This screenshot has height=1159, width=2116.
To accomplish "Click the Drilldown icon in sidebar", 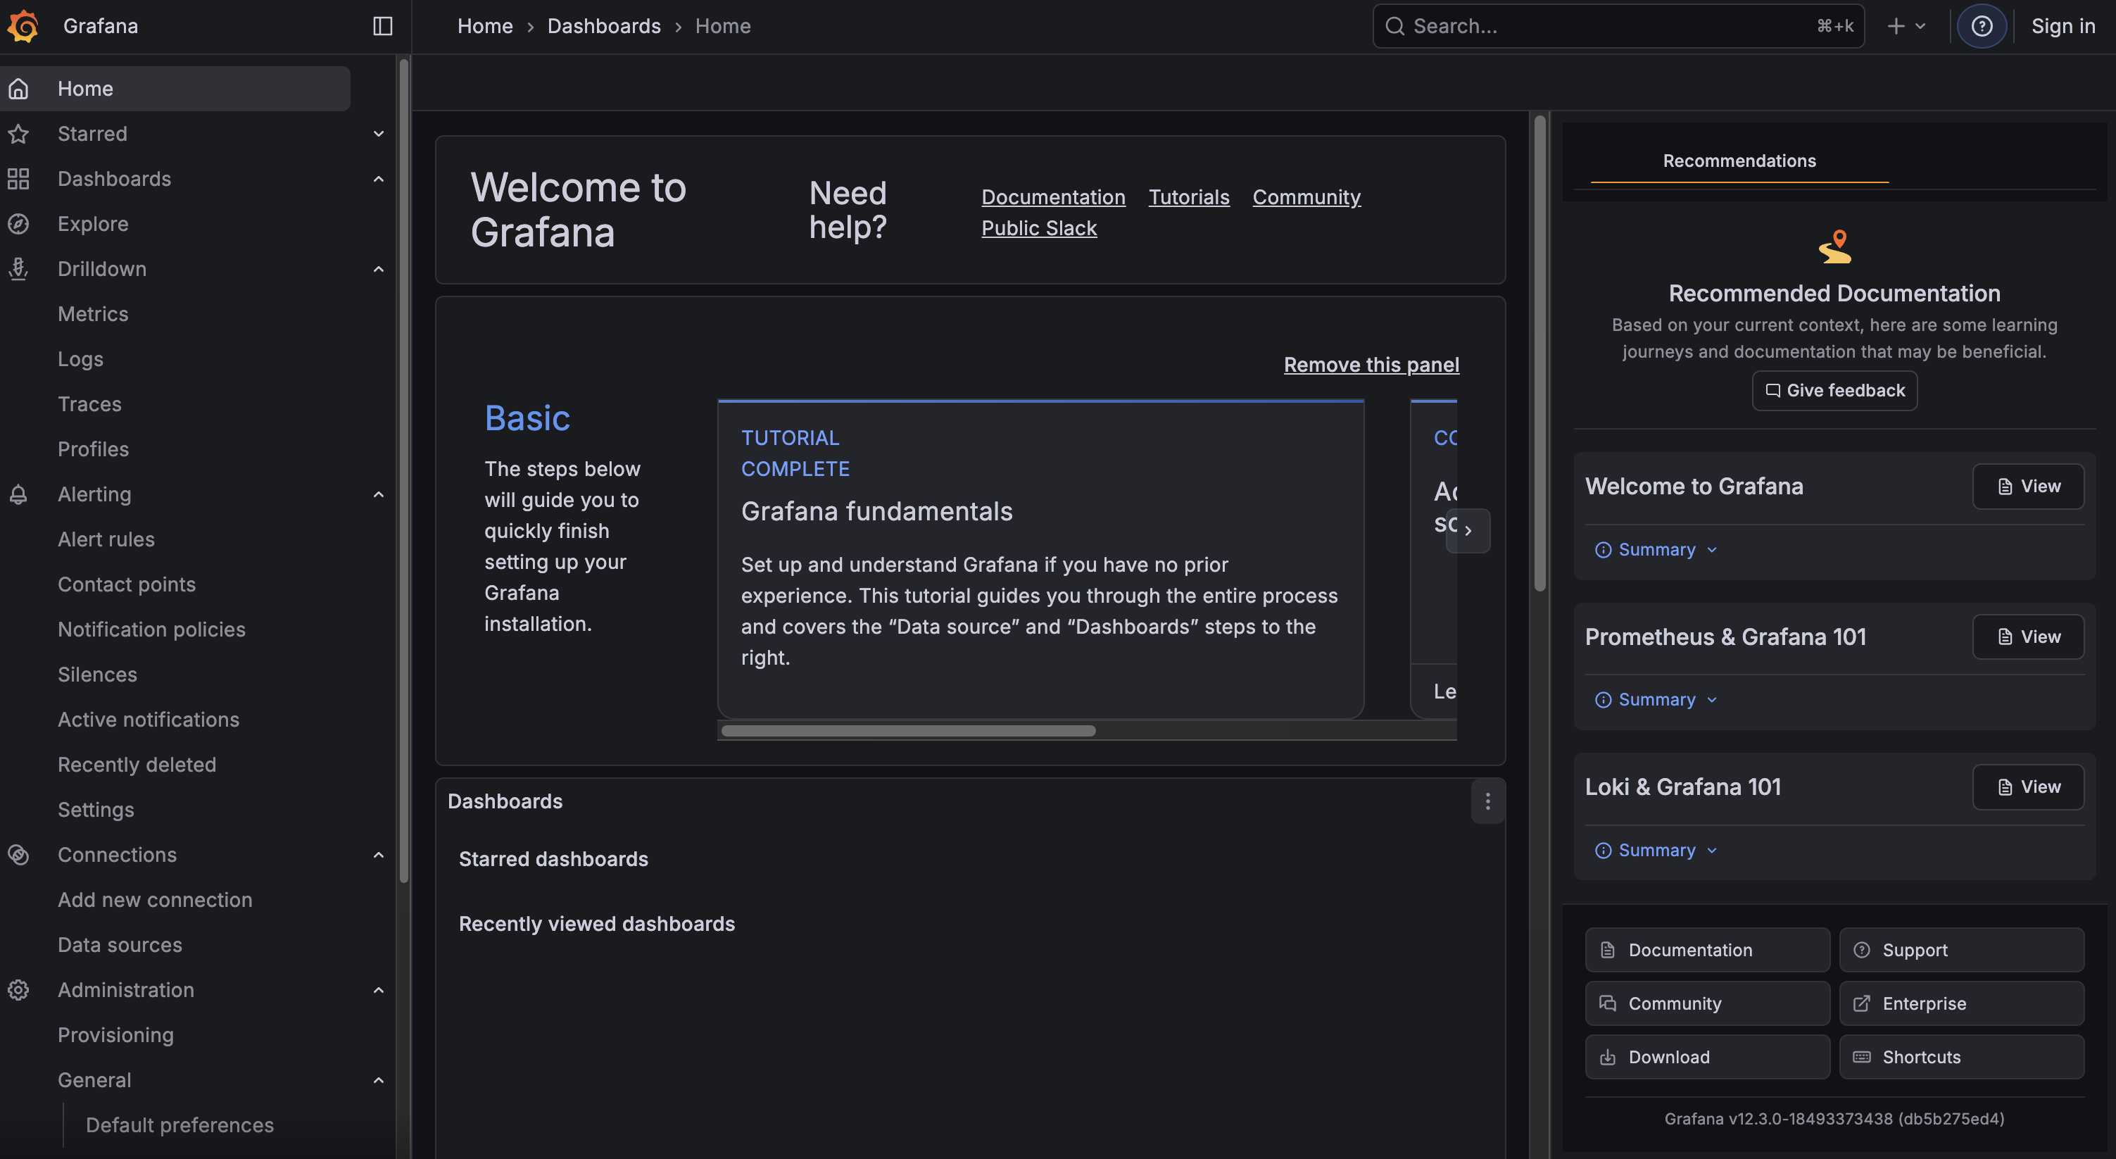I will point(18,268).
